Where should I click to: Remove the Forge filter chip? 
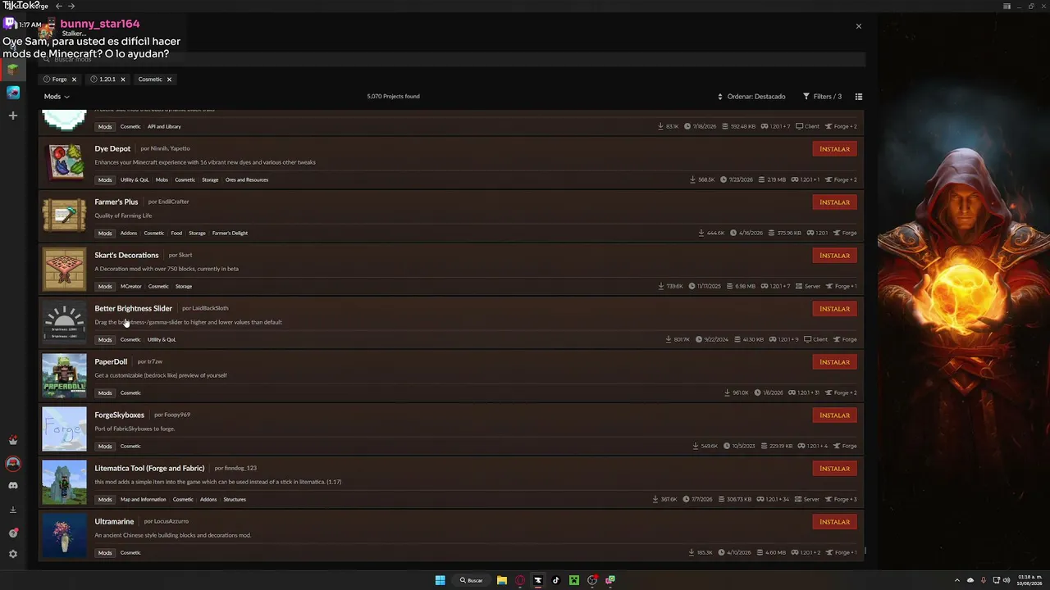click(x=74, y=79)
